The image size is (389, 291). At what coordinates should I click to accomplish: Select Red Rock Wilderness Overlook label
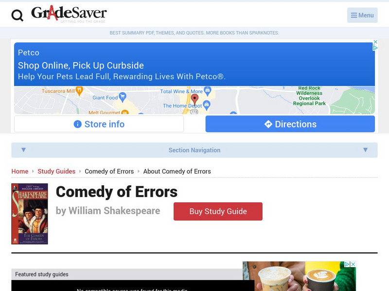coord(309,96)
